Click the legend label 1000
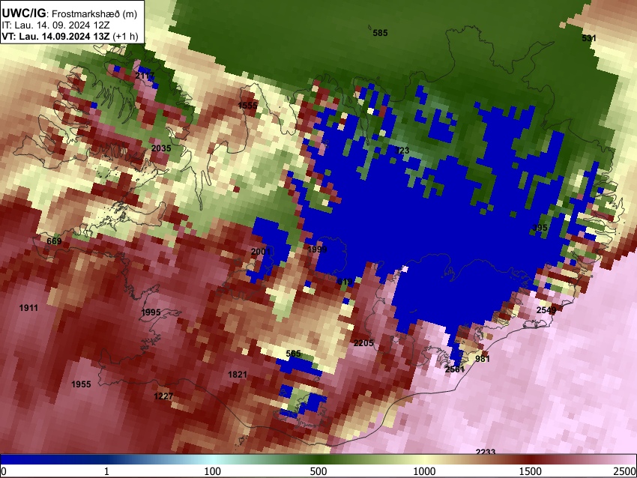The height and width of the screenshot is (478, 637). pyautogui.click(x=424, y=471)
